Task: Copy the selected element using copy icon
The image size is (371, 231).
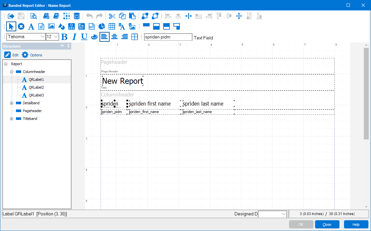Action: pyautogui.click(x=122, y=16)
